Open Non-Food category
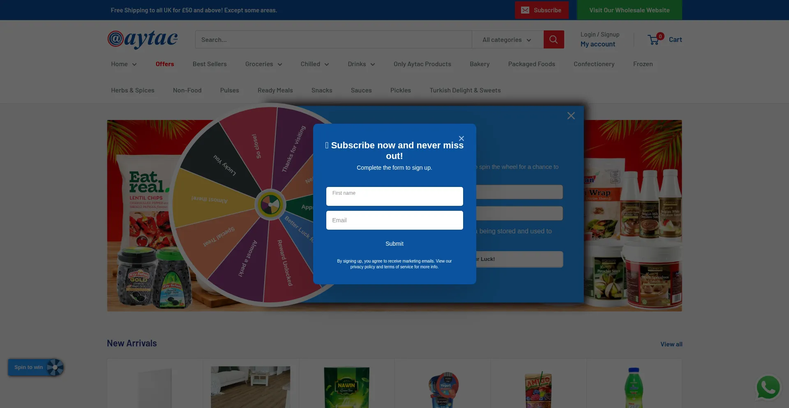The image size is (789, 408). pyautogui.click(x=187, y=90)
